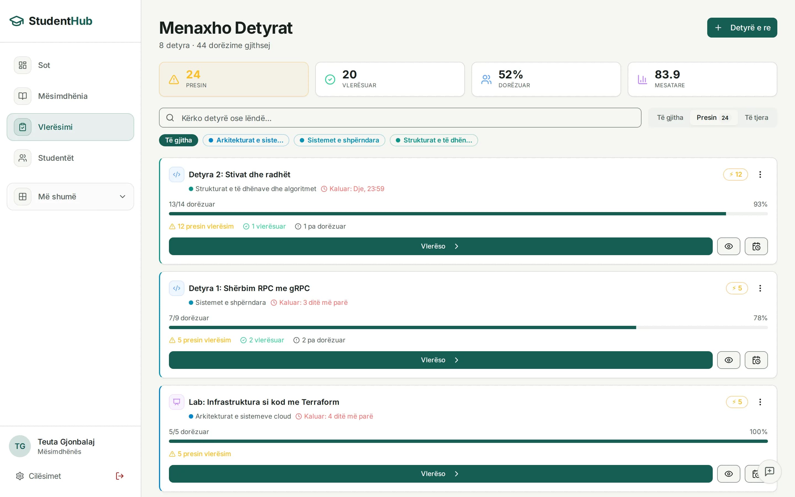Click the 24 Presin stat card
This screenshot has height=497, width=795.
coord(234,79)
